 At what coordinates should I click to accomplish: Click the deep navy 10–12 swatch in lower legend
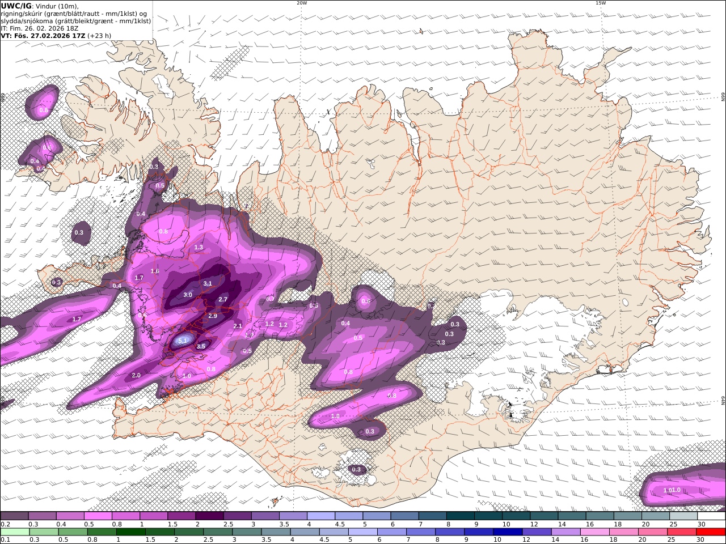point(508,532)
